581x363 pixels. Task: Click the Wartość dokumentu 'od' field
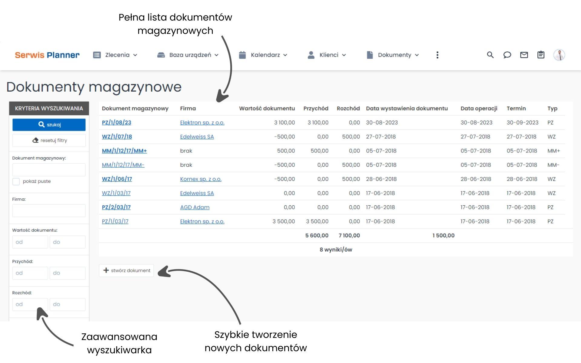tap(30, 242)
